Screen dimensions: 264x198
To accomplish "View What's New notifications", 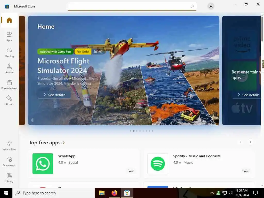I will coord(9,146).
